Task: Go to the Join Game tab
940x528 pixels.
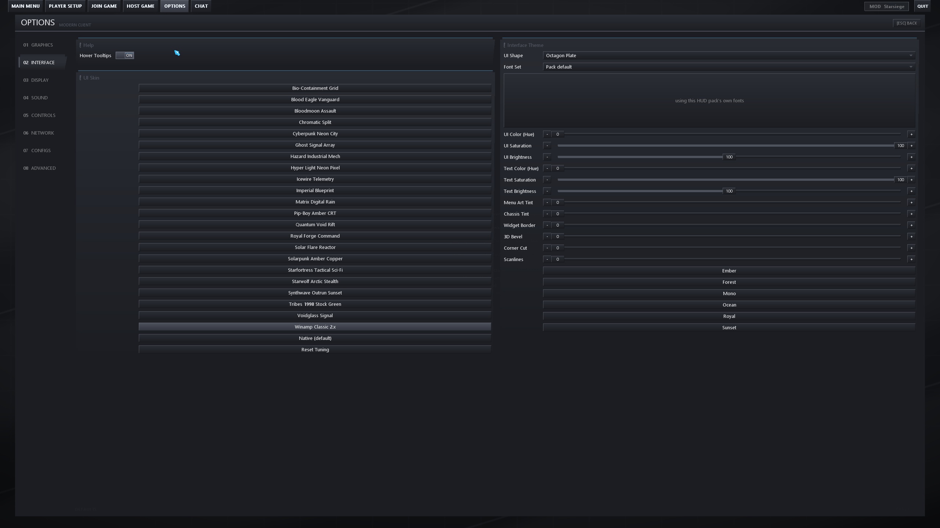Action: [104, 6]
